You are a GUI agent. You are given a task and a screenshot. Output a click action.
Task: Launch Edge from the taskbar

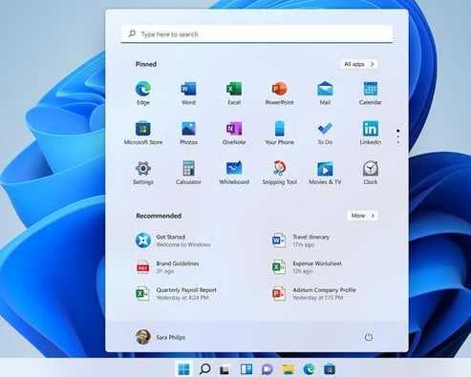tap(309, 369)
